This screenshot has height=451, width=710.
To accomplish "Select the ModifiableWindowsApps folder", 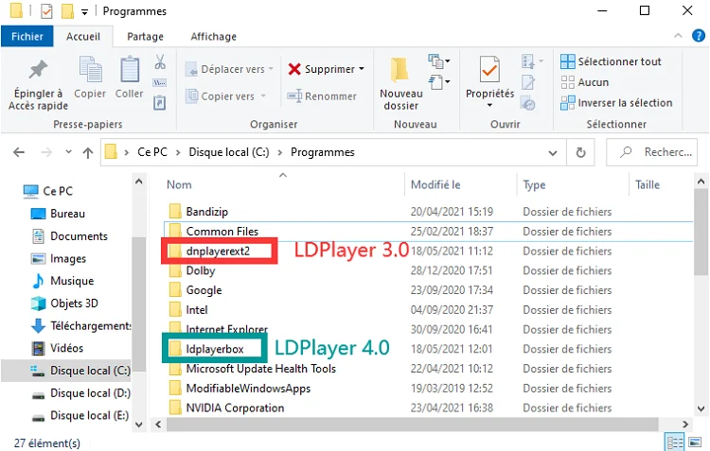I will [x=248, y=388].
